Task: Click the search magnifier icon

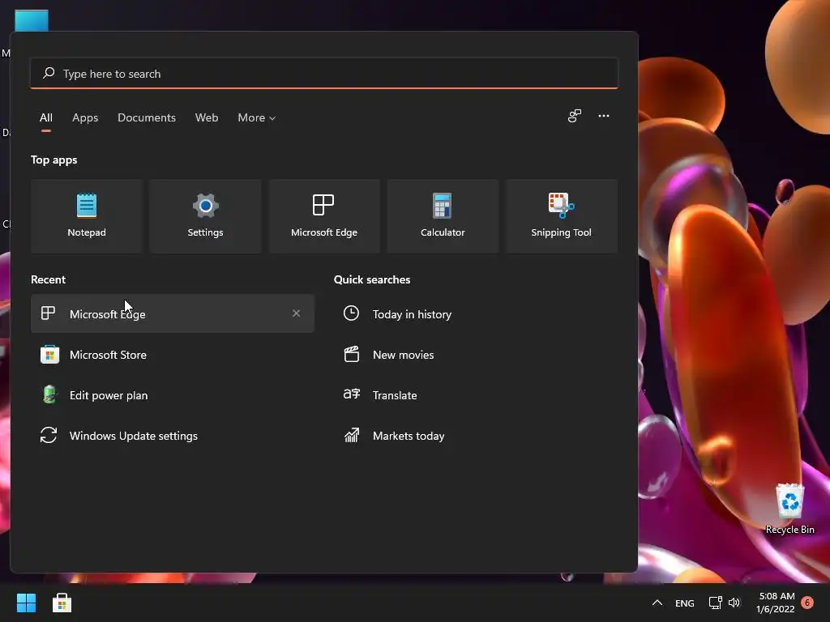Action: pyautogui.click(x=49, y=73)
